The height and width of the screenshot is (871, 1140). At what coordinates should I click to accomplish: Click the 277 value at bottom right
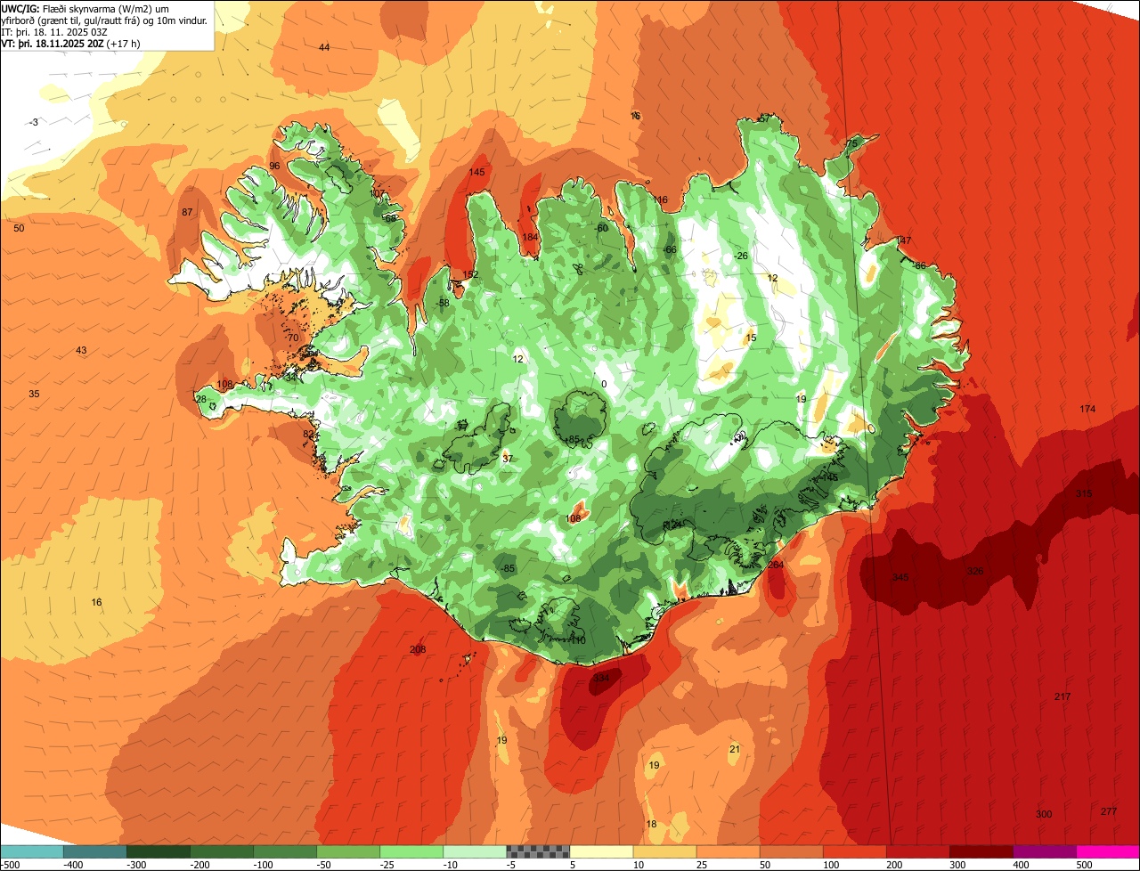coord(1109,811)
